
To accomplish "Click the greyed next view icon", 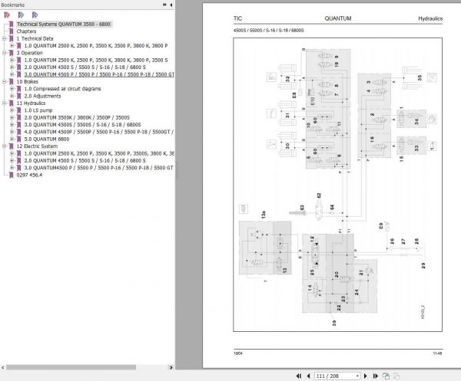I will [396, 376].
